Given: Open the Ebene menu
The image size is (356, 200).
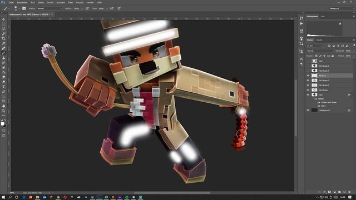Looking at the screenshot, I should [41, 2].
